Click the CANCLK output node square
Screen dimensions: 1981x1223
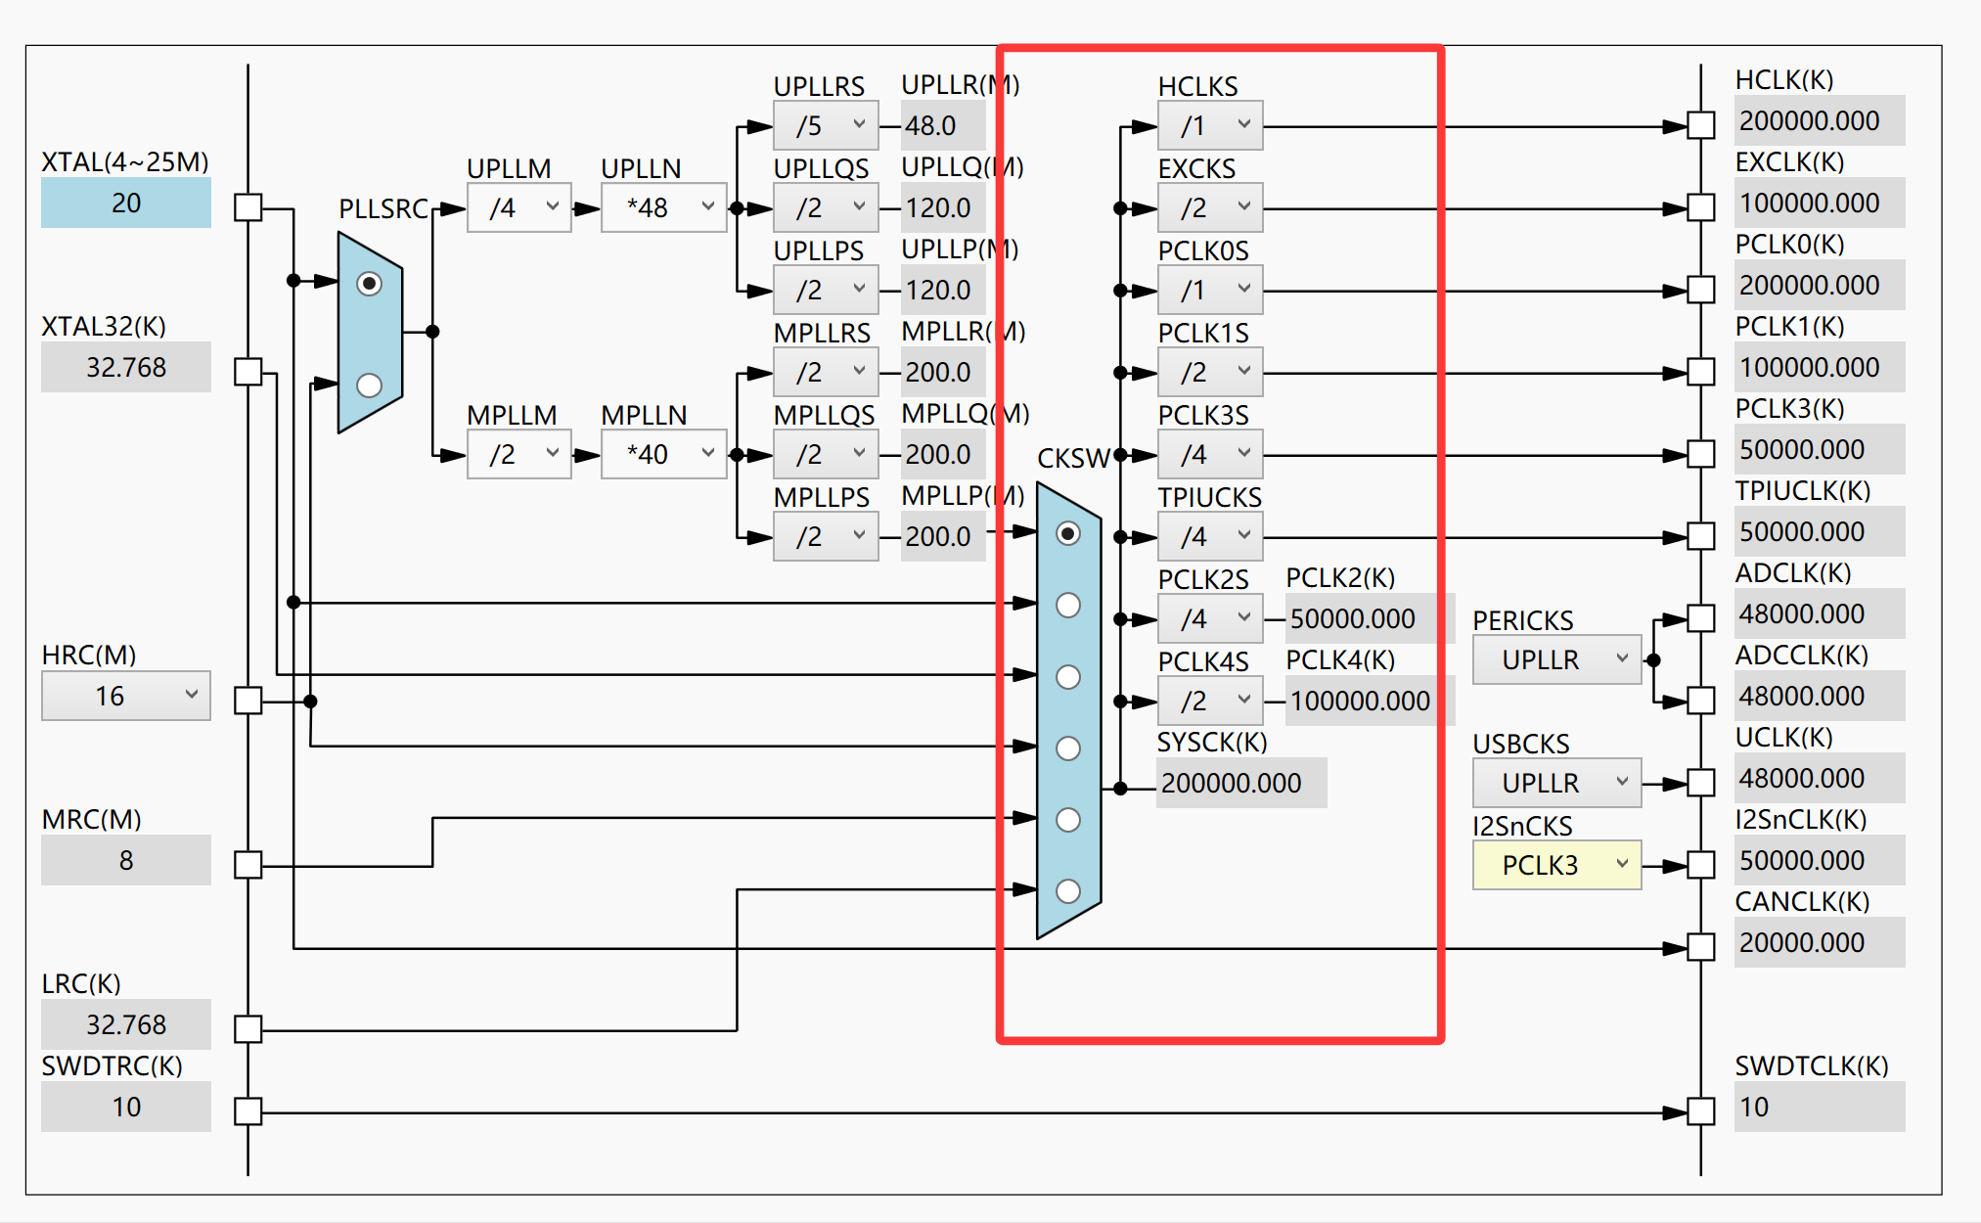tap(1701, 947)
